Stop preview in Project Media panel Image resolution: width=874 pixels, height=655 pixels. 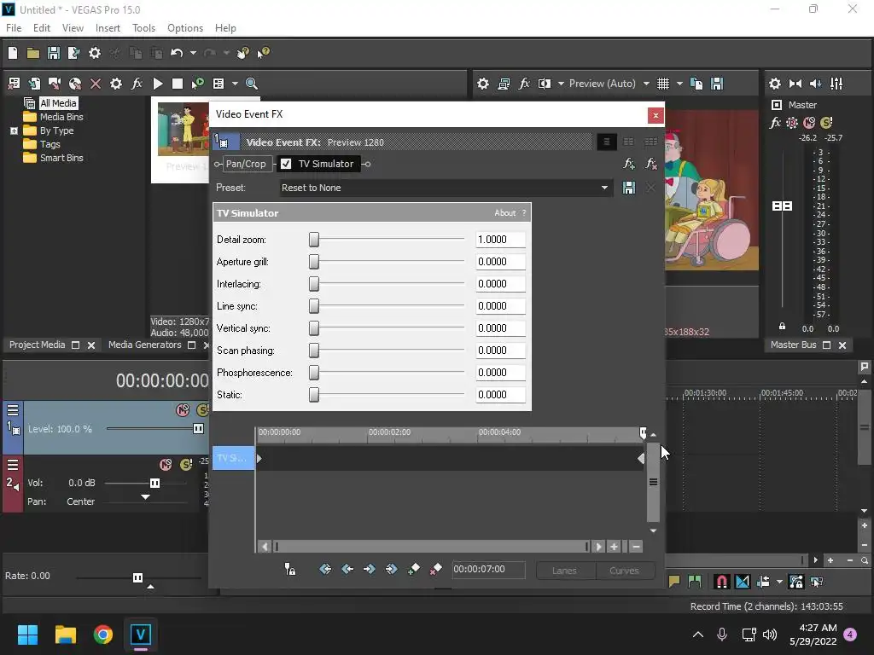(x=178, y=84)
